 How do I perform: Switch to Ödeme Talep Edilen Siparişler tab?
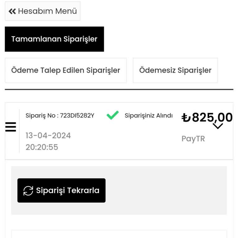point(66,70)
